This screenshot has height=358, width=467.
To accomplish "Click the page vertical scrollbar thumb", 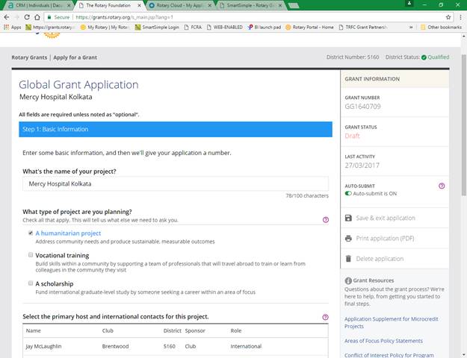I will 464,125.
